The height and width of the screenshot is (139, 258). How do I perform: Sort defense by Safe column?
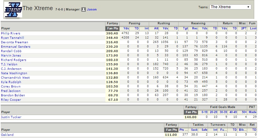point(205,130)
